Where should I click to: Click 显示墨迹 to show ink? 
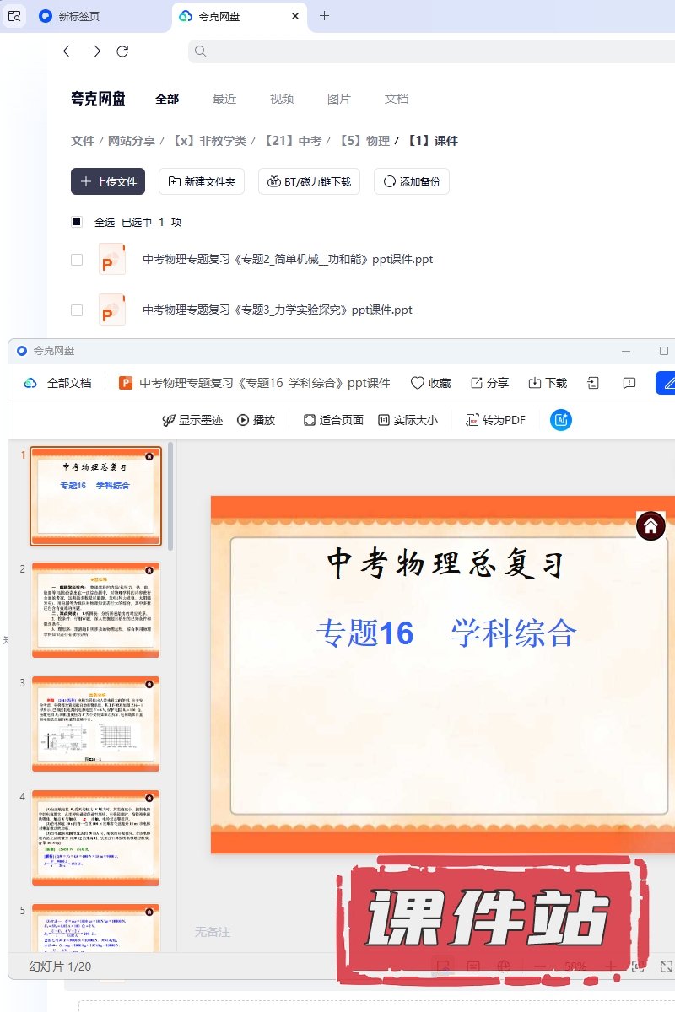click(x=192, y=420)
